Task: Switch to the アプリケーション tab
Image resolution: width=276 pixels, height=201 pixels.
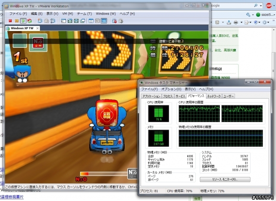Action: coord(151,96)
